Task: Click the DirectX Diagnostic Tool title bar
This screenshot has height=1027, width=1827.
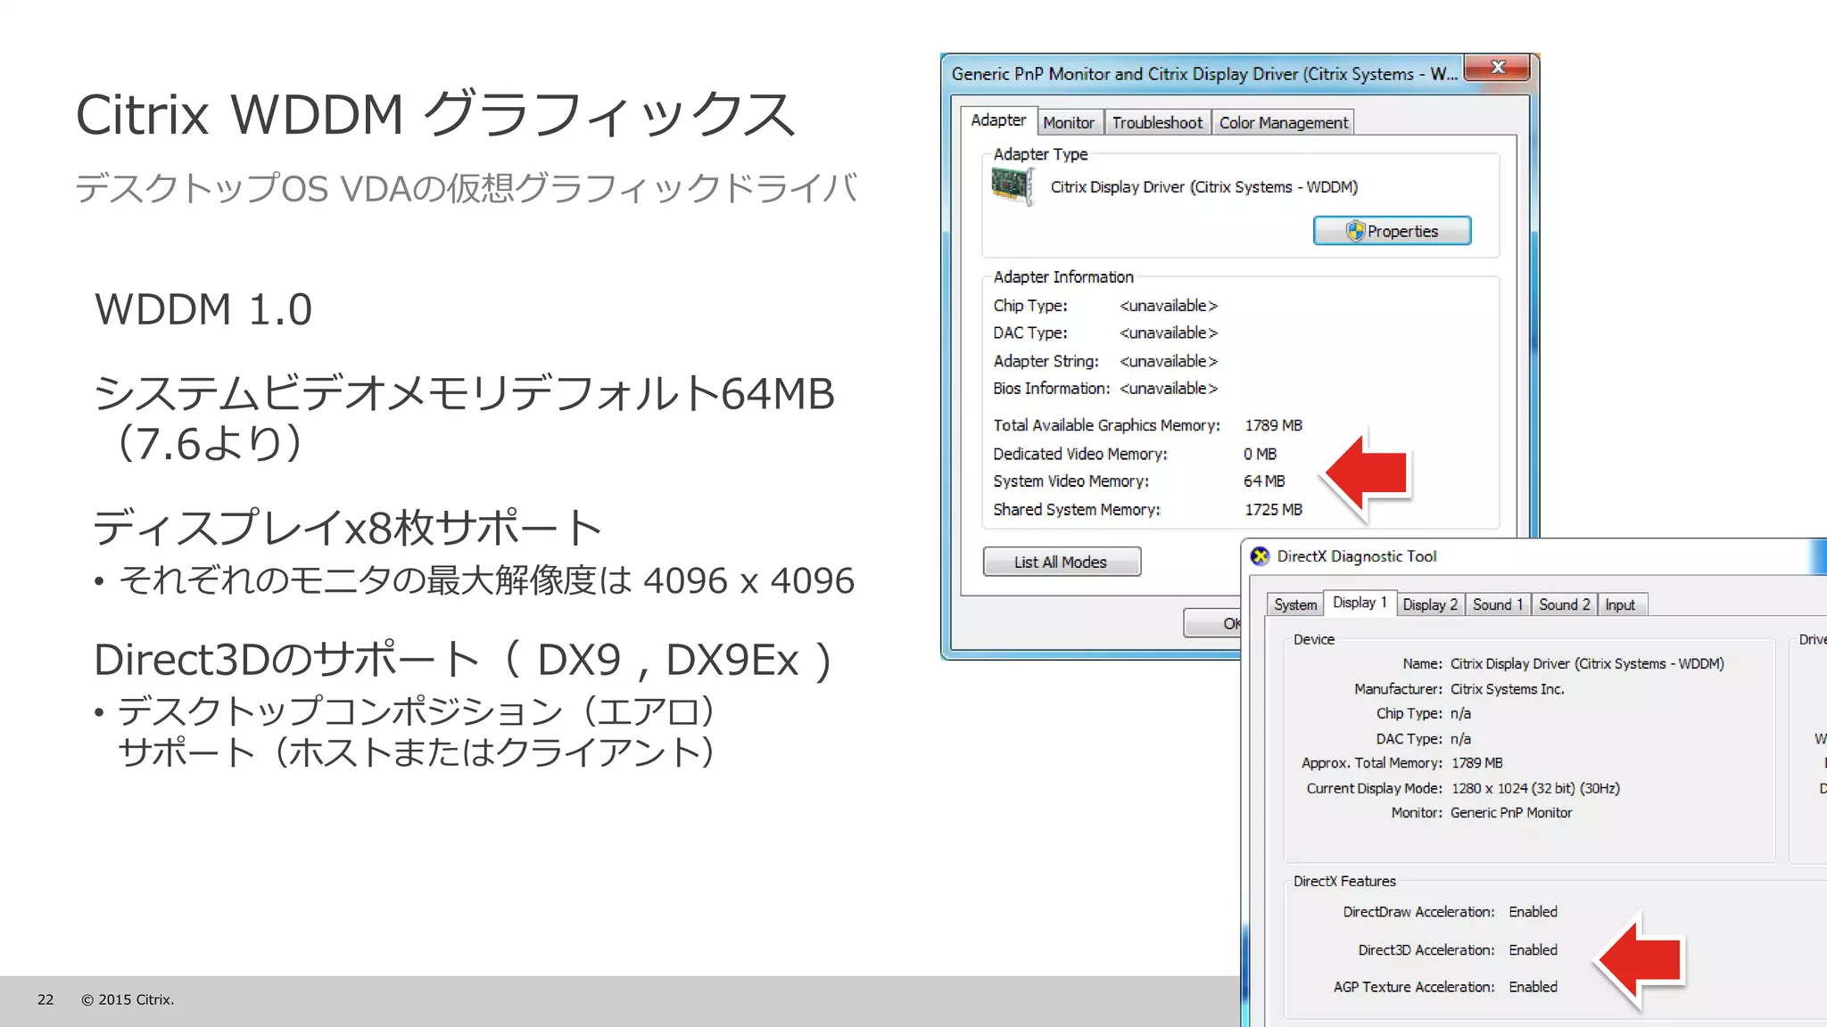Action: [x=1534, y=556]
